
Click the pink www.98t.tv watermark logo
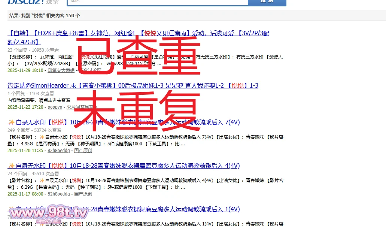coord(49,214)
